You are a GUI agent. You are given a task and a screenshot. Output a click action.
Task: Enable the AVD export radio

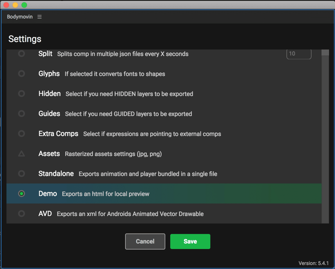click(21, 214)
